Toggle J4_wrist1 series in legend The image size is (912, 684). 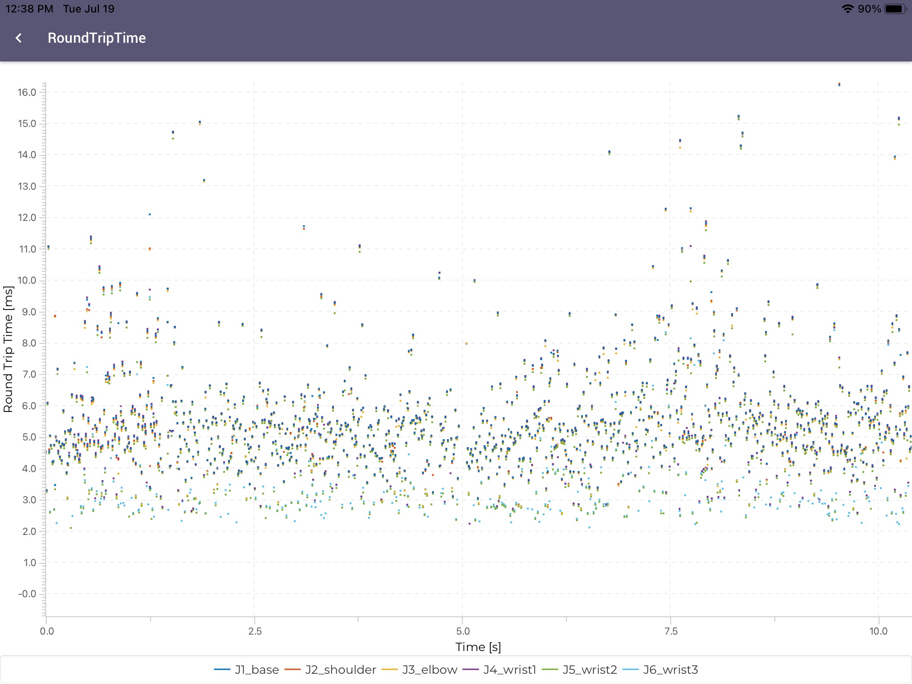(x=499, y=670)
